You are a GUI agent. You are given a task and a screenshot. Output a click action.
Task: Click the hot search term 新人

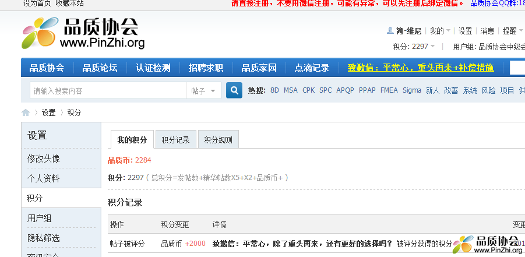432,90
